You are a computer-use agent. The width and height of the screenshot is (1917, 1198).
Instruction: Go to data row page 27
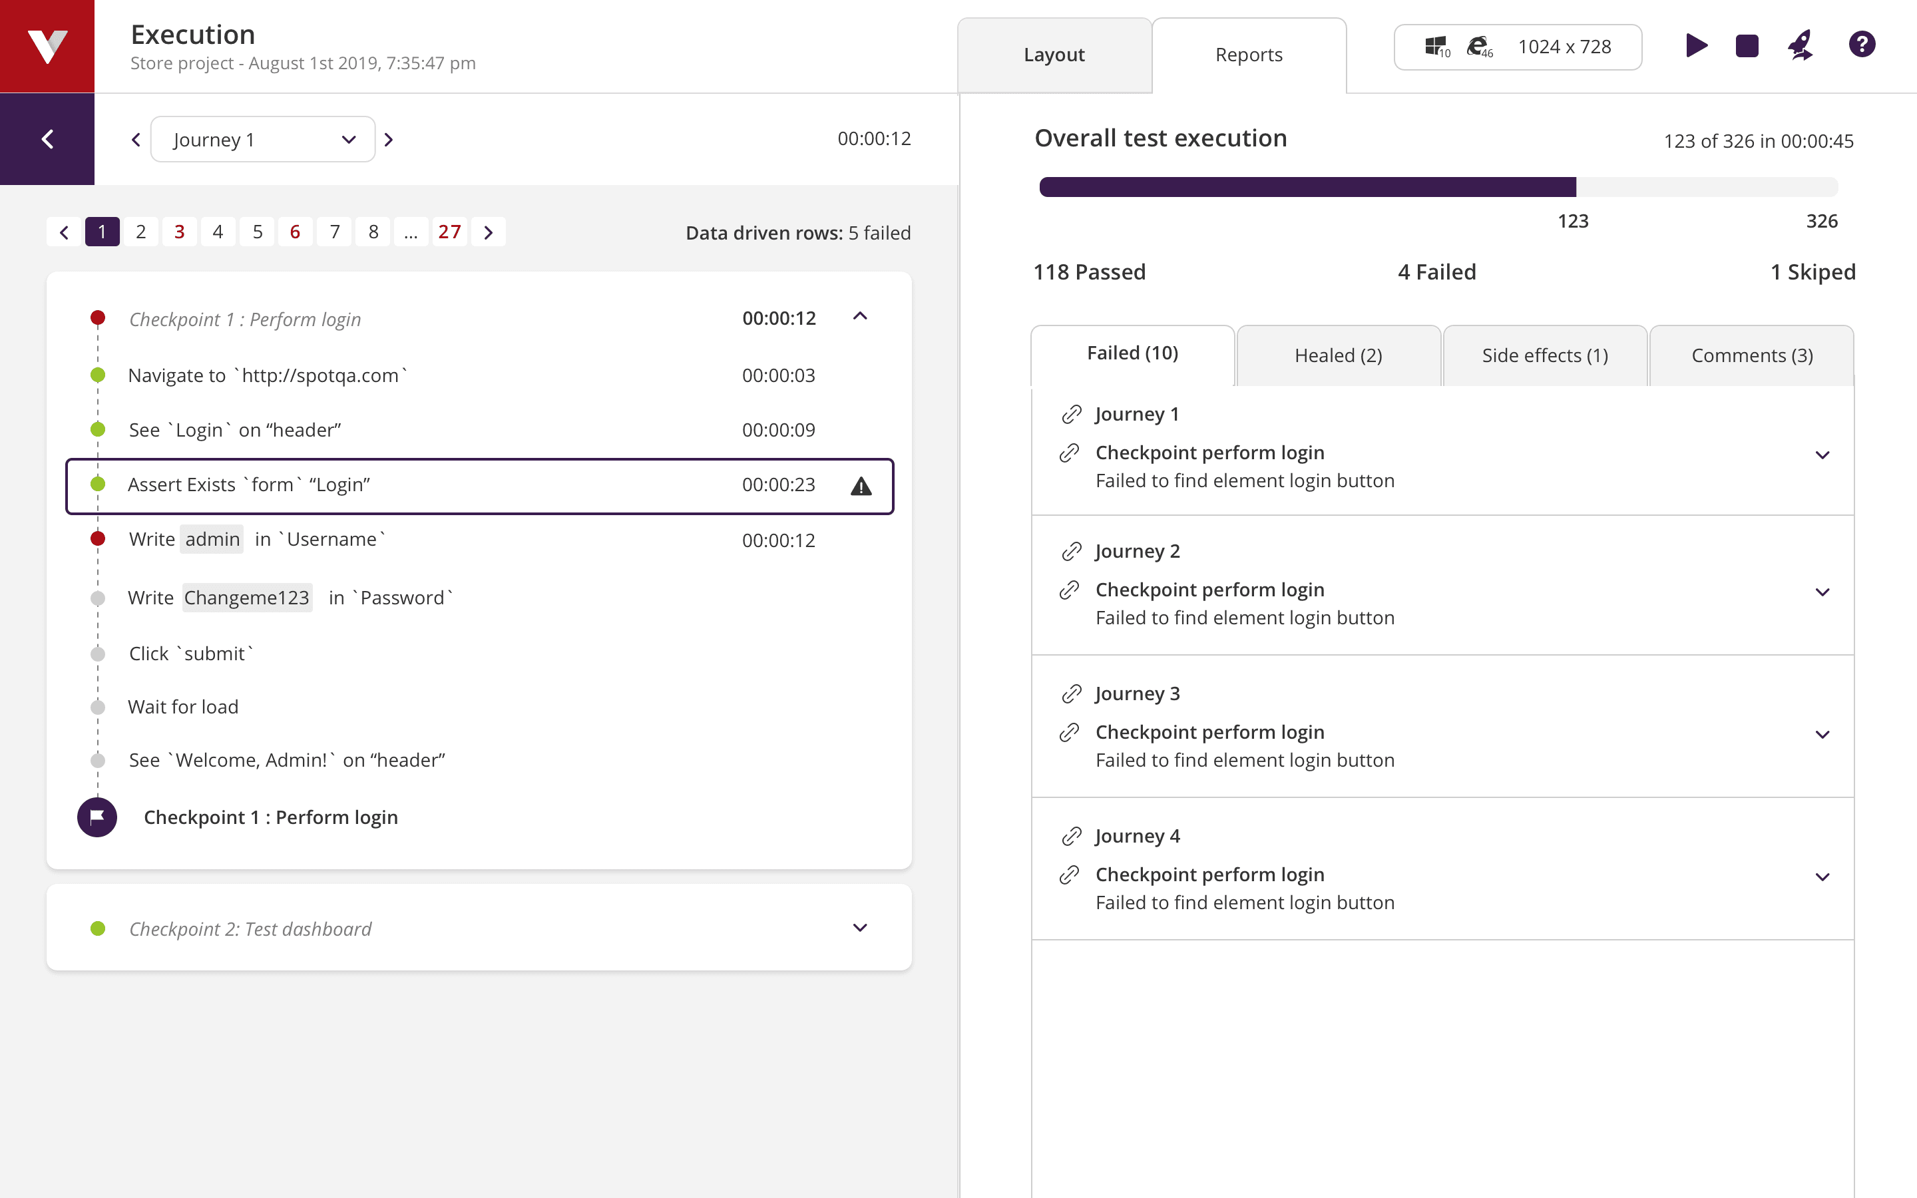click(x=450, y=232)
